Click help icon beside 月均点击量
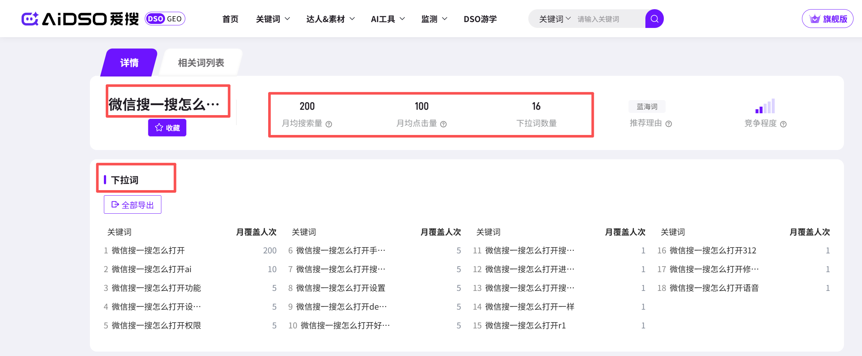 click(444, 124)
